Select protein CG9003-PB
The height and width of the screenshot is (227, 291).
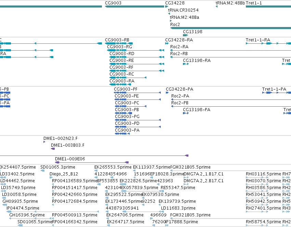(123, 113)
